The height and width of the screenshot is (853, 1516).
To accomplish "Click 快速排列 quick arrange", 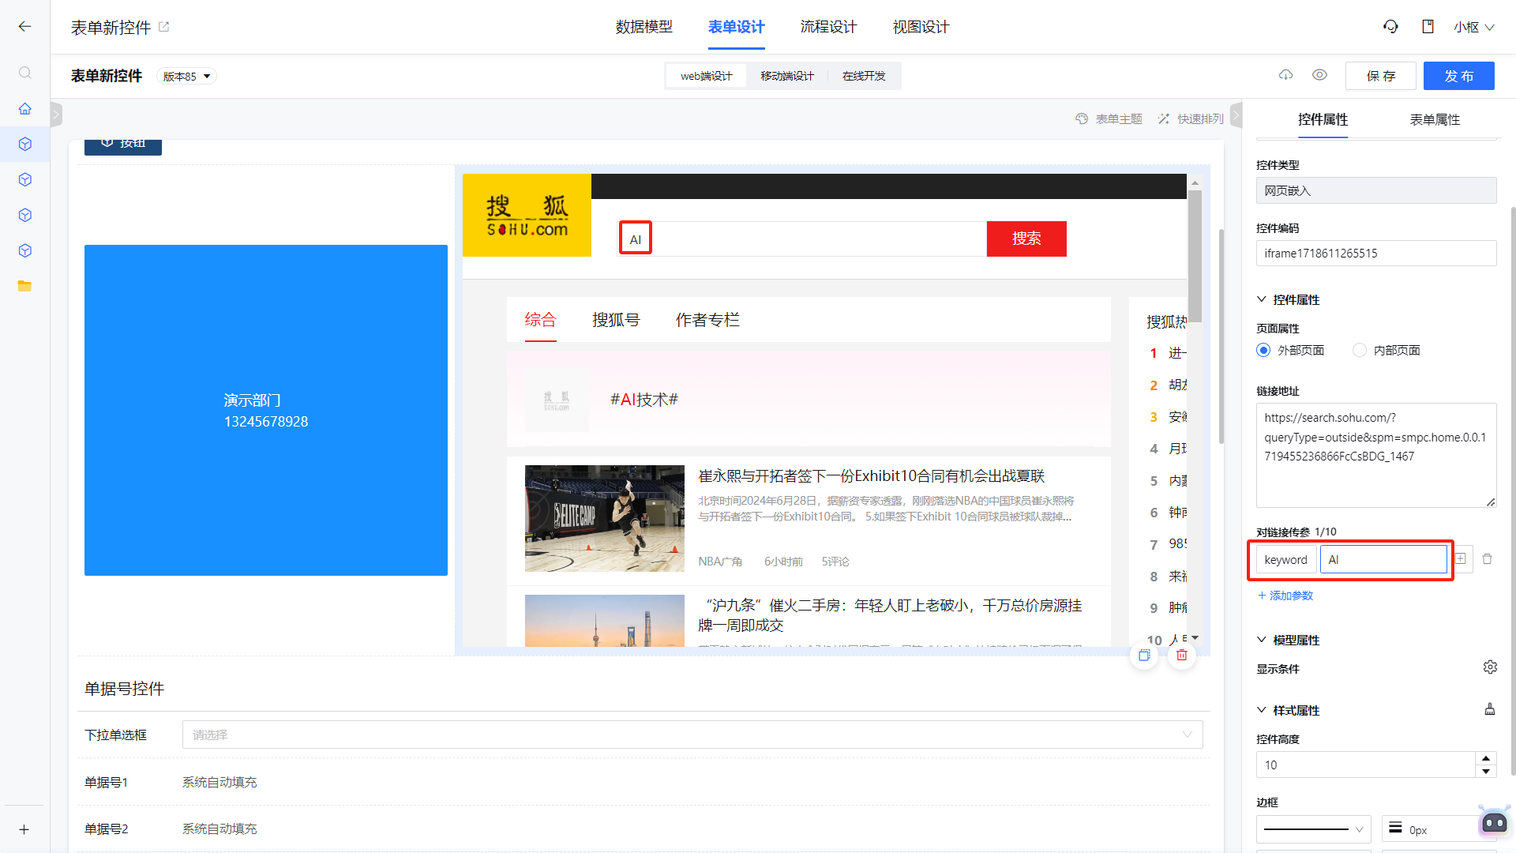I will (1191, 118).
